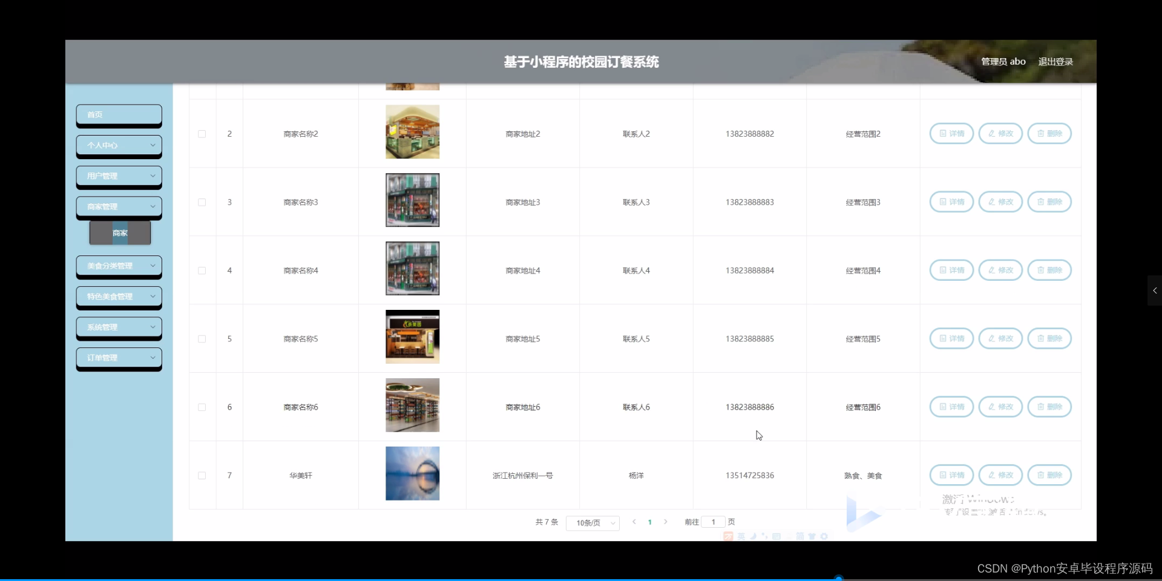The height and width of the screenshot is (581, 1162).
Task: Click the 修改 edit icon for row 3
Action: point(1000,202)
